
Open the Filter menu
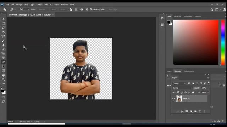[x=46, y=5]
